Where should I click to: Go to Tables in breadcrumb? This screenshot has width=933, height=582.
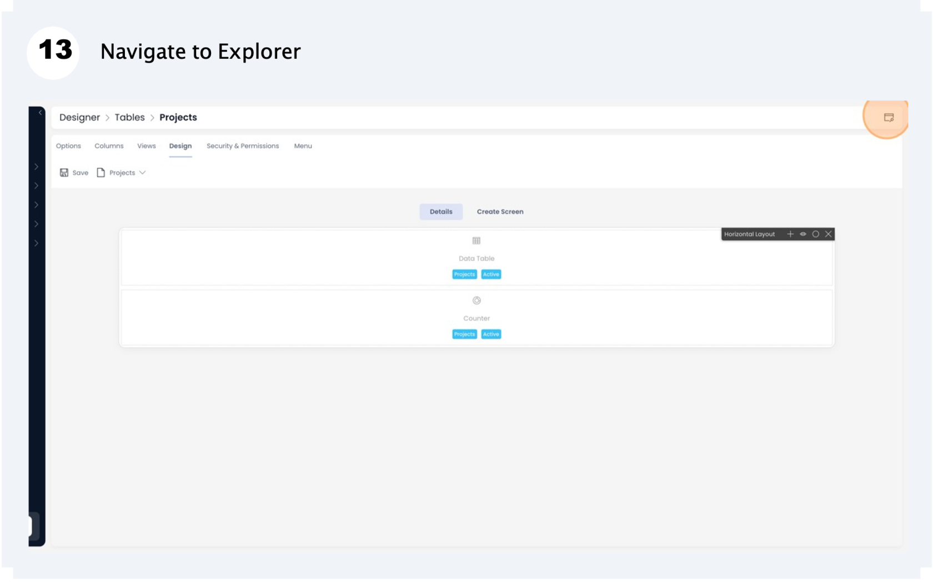pos(129,117)
